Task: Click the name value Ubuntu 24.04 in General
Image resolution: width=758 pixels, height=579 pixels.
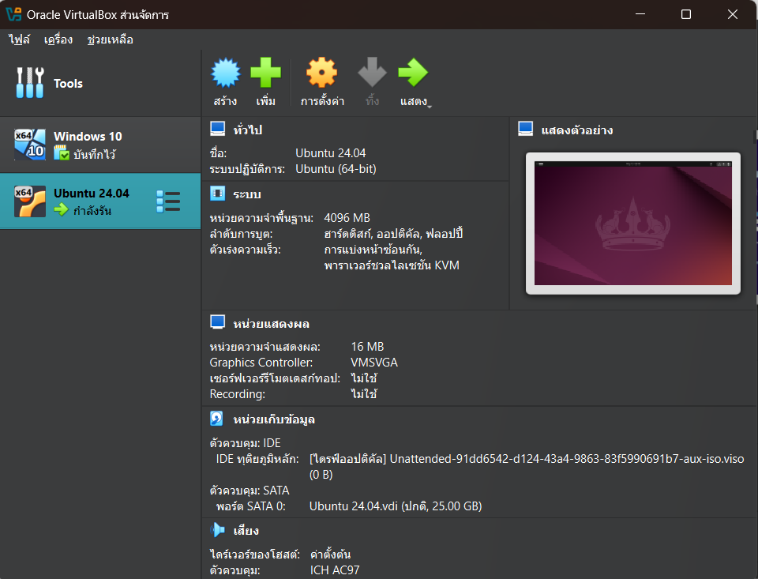Action: pyautogui.click(x=331, y=153)
